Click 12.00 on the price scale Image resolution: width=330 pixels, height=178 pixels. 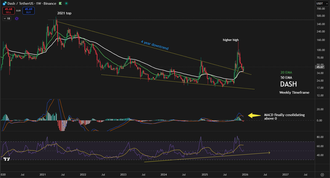click(320, 95)
